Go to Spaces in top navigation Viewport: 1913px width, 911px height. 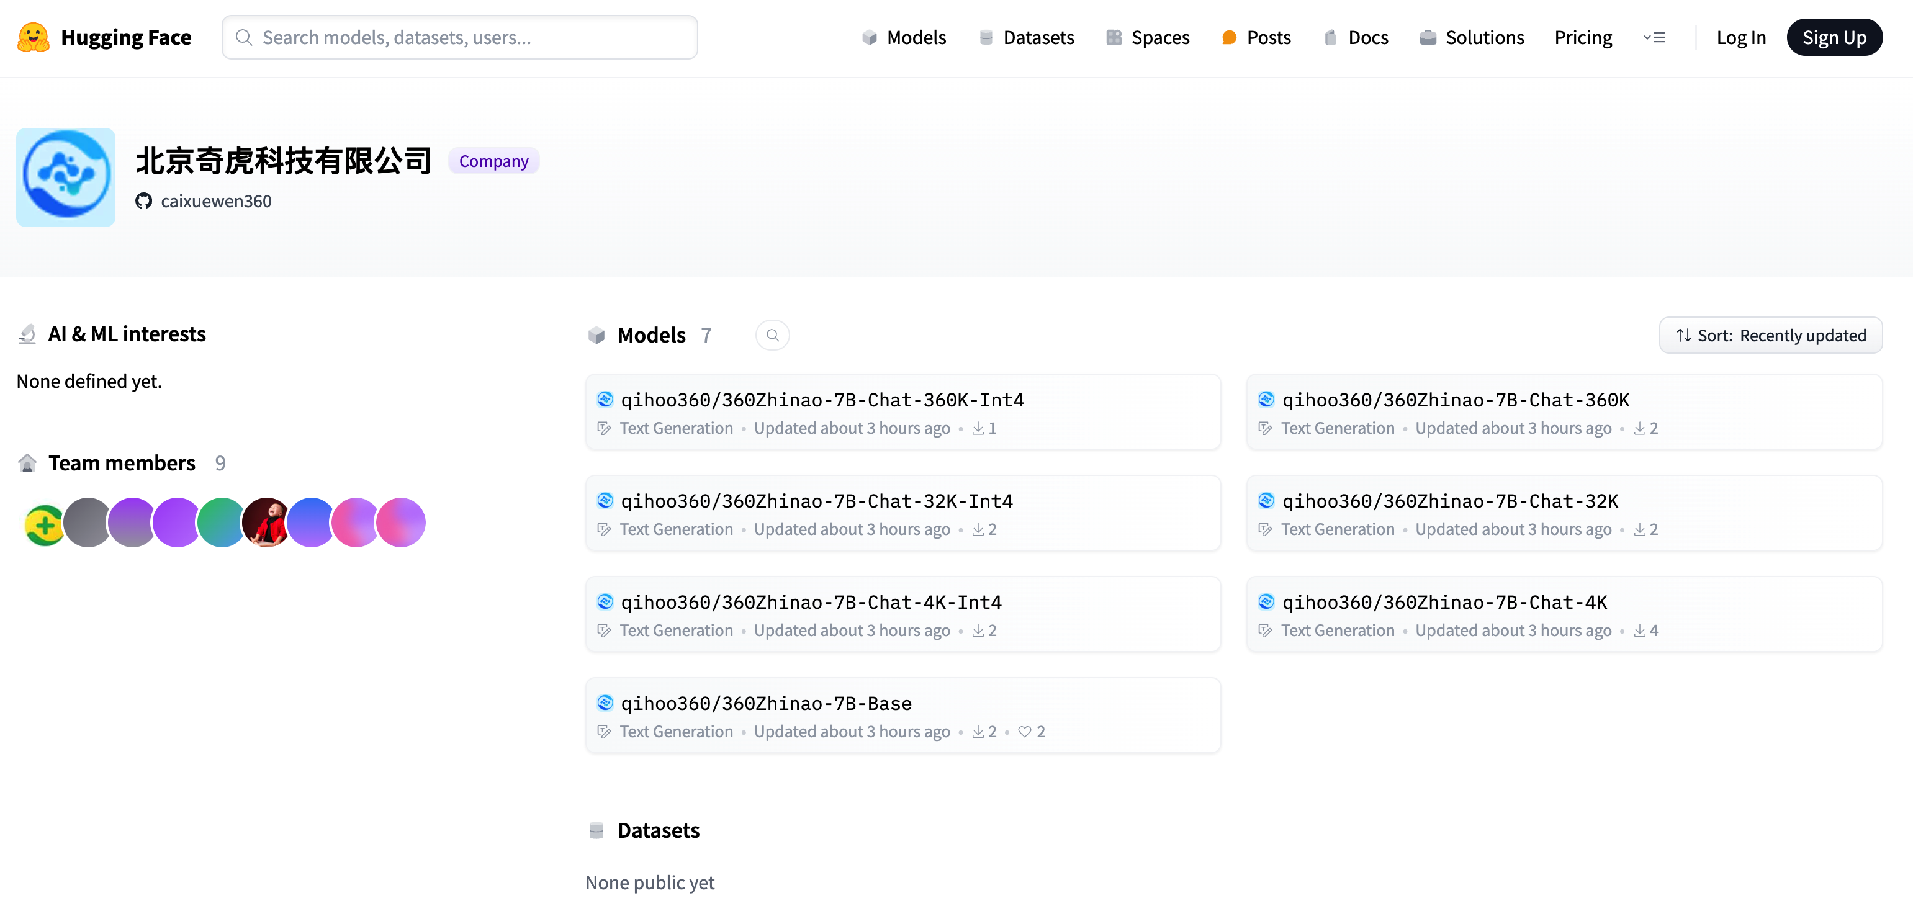1147,37
